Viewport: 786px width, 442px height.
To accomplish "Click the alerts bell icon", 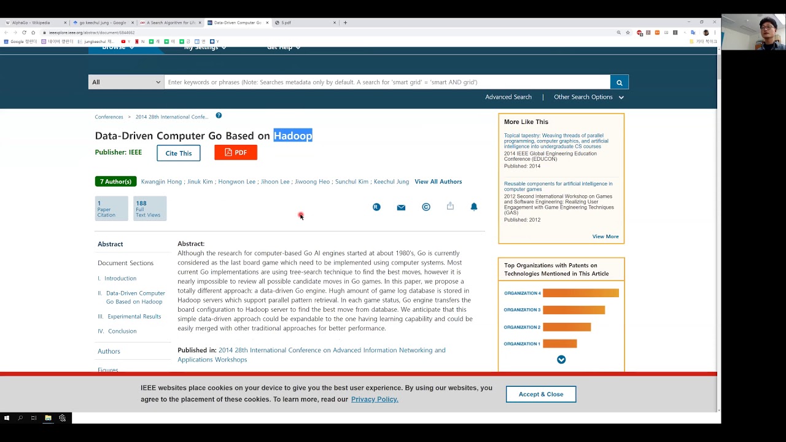I will pos(474,207).
